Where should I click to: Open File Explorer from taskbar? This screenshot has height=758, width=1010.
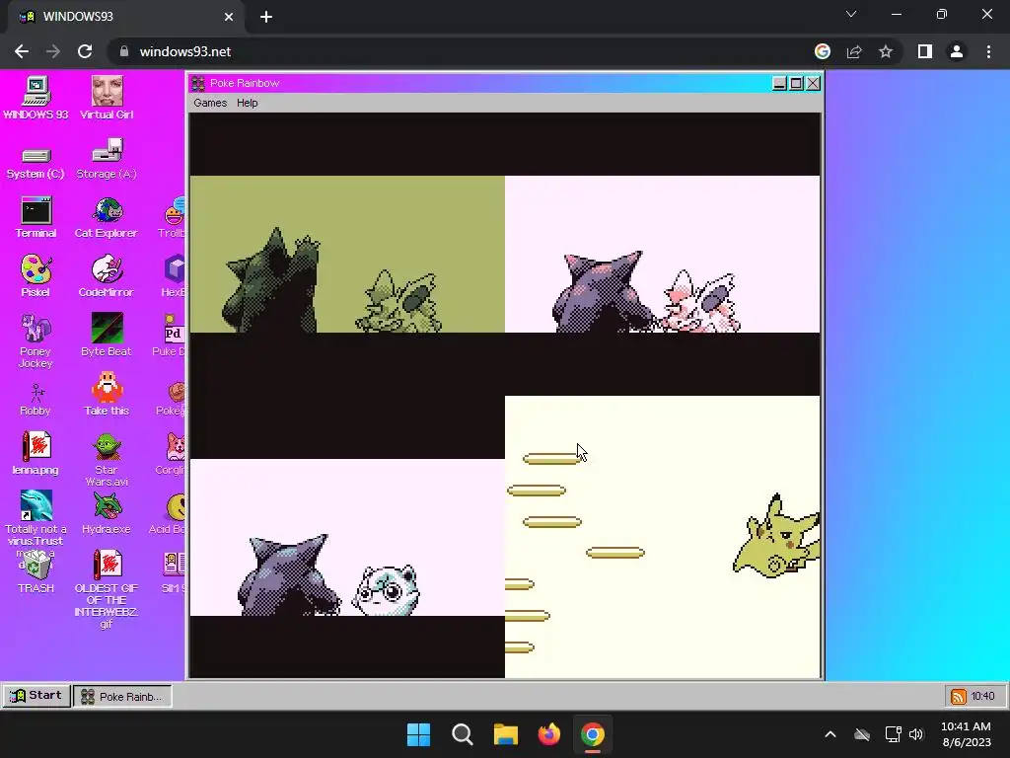[x=506, y=734]
